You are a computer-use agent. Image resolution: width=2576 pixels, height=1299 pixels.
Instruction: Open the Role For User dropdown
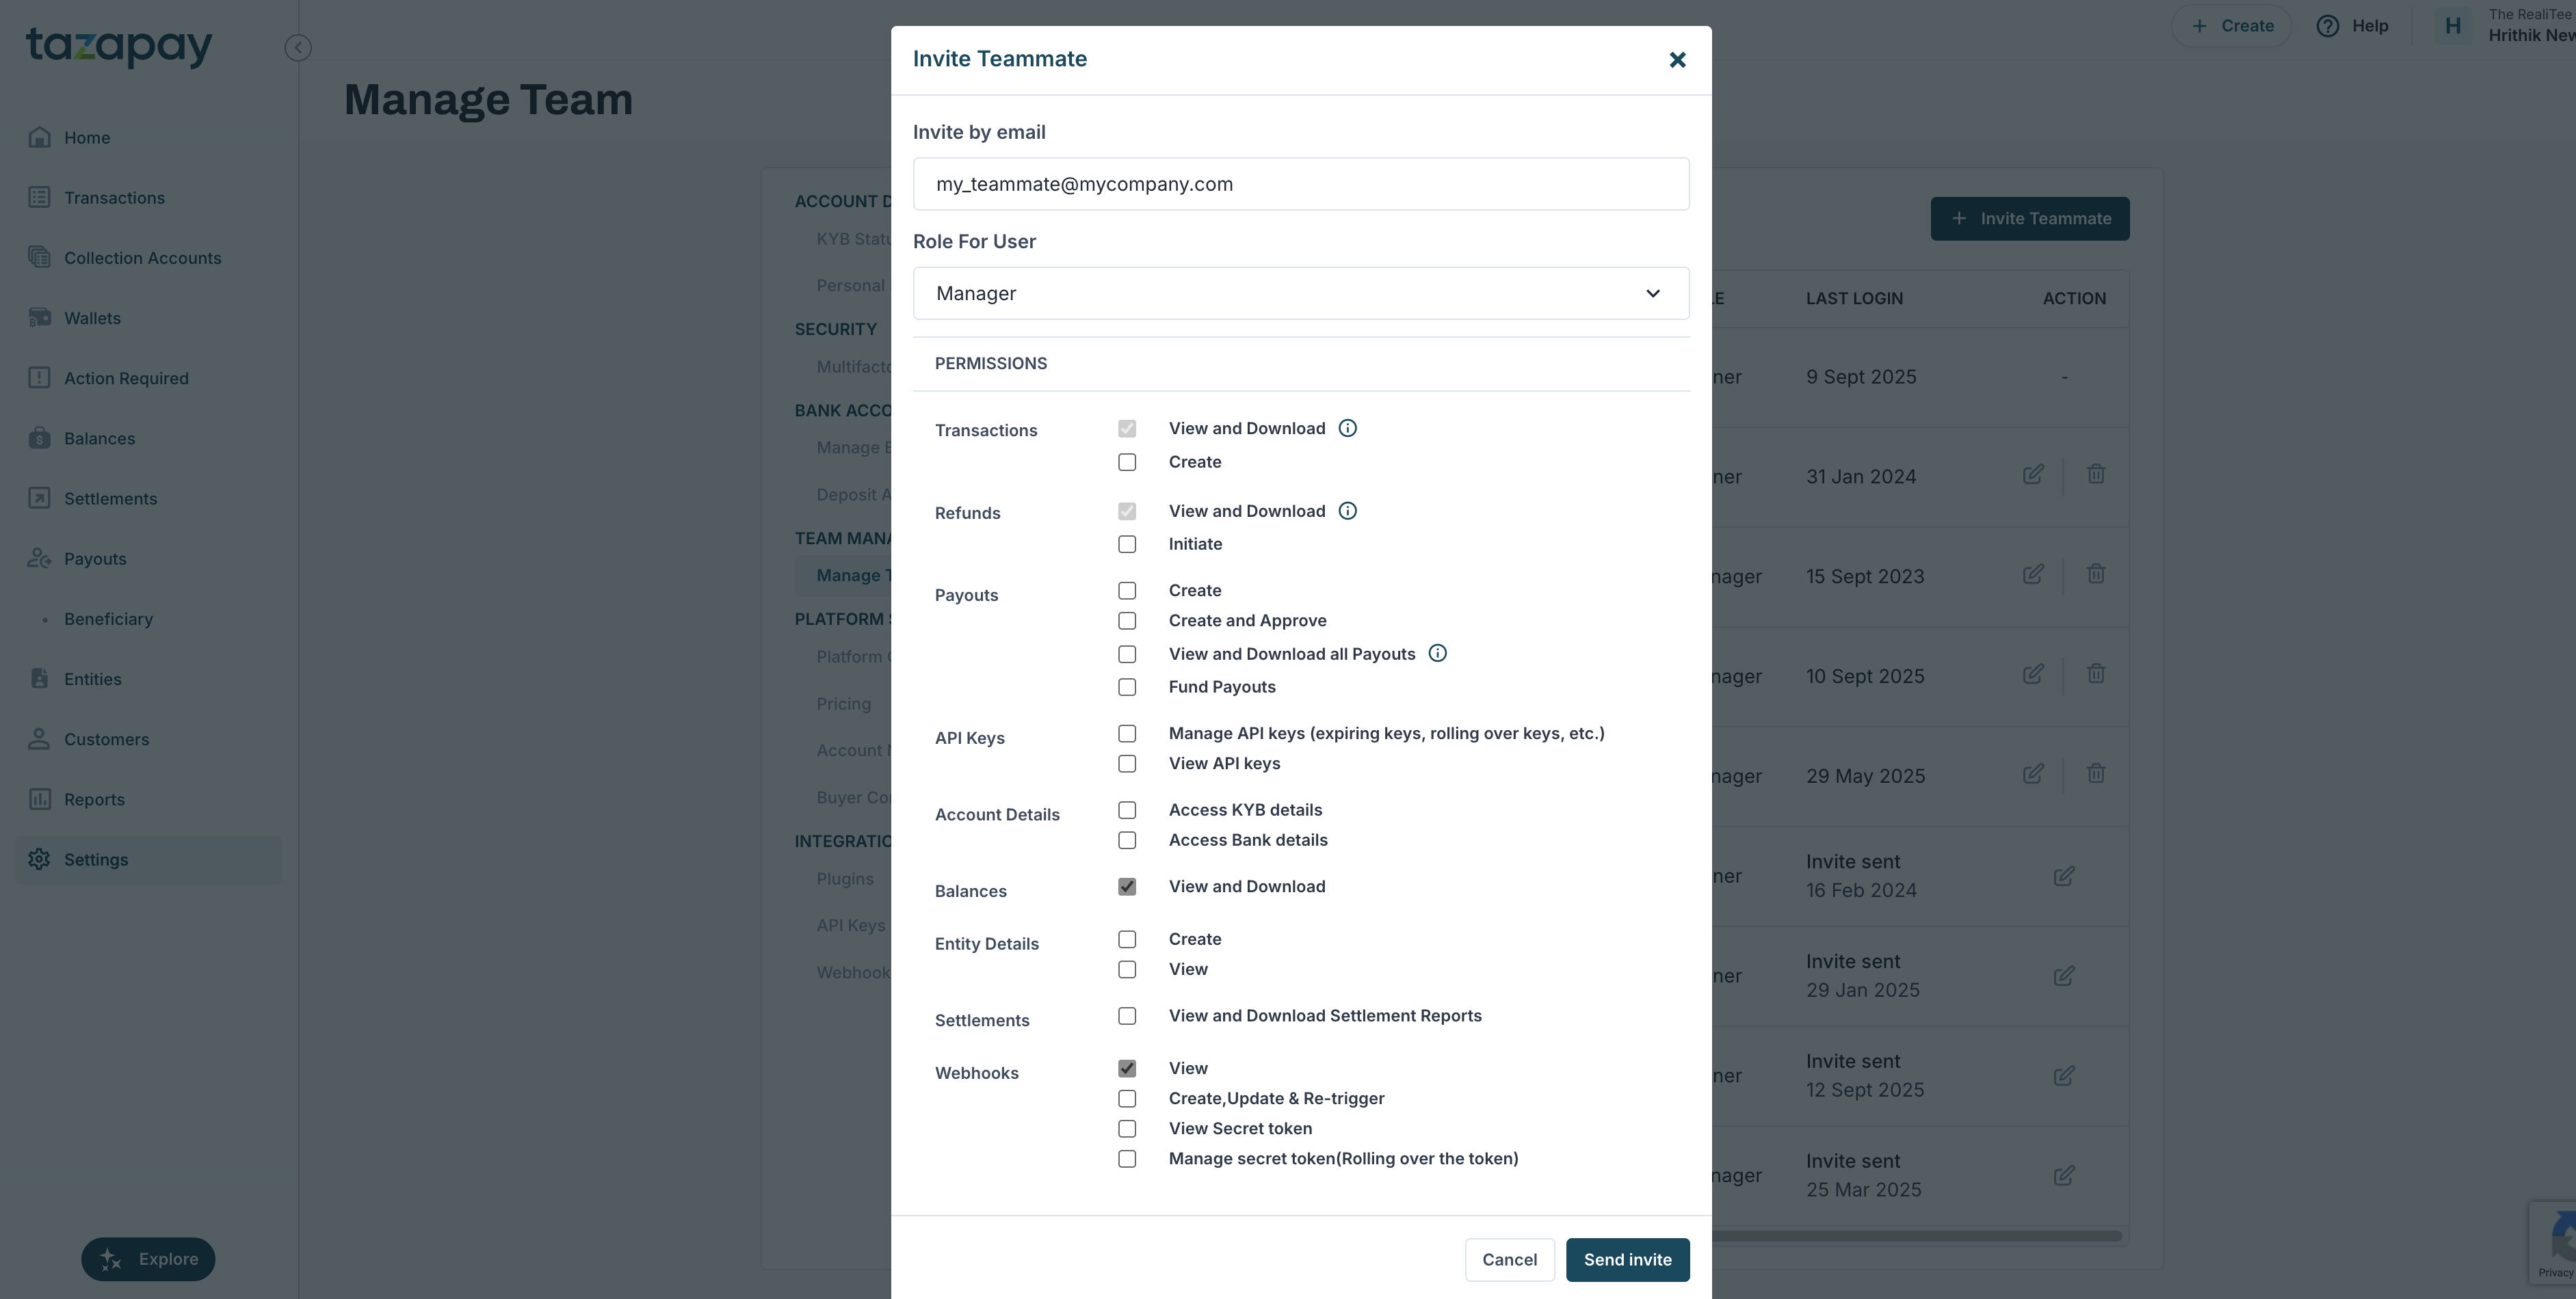(x=1300, y=294)
